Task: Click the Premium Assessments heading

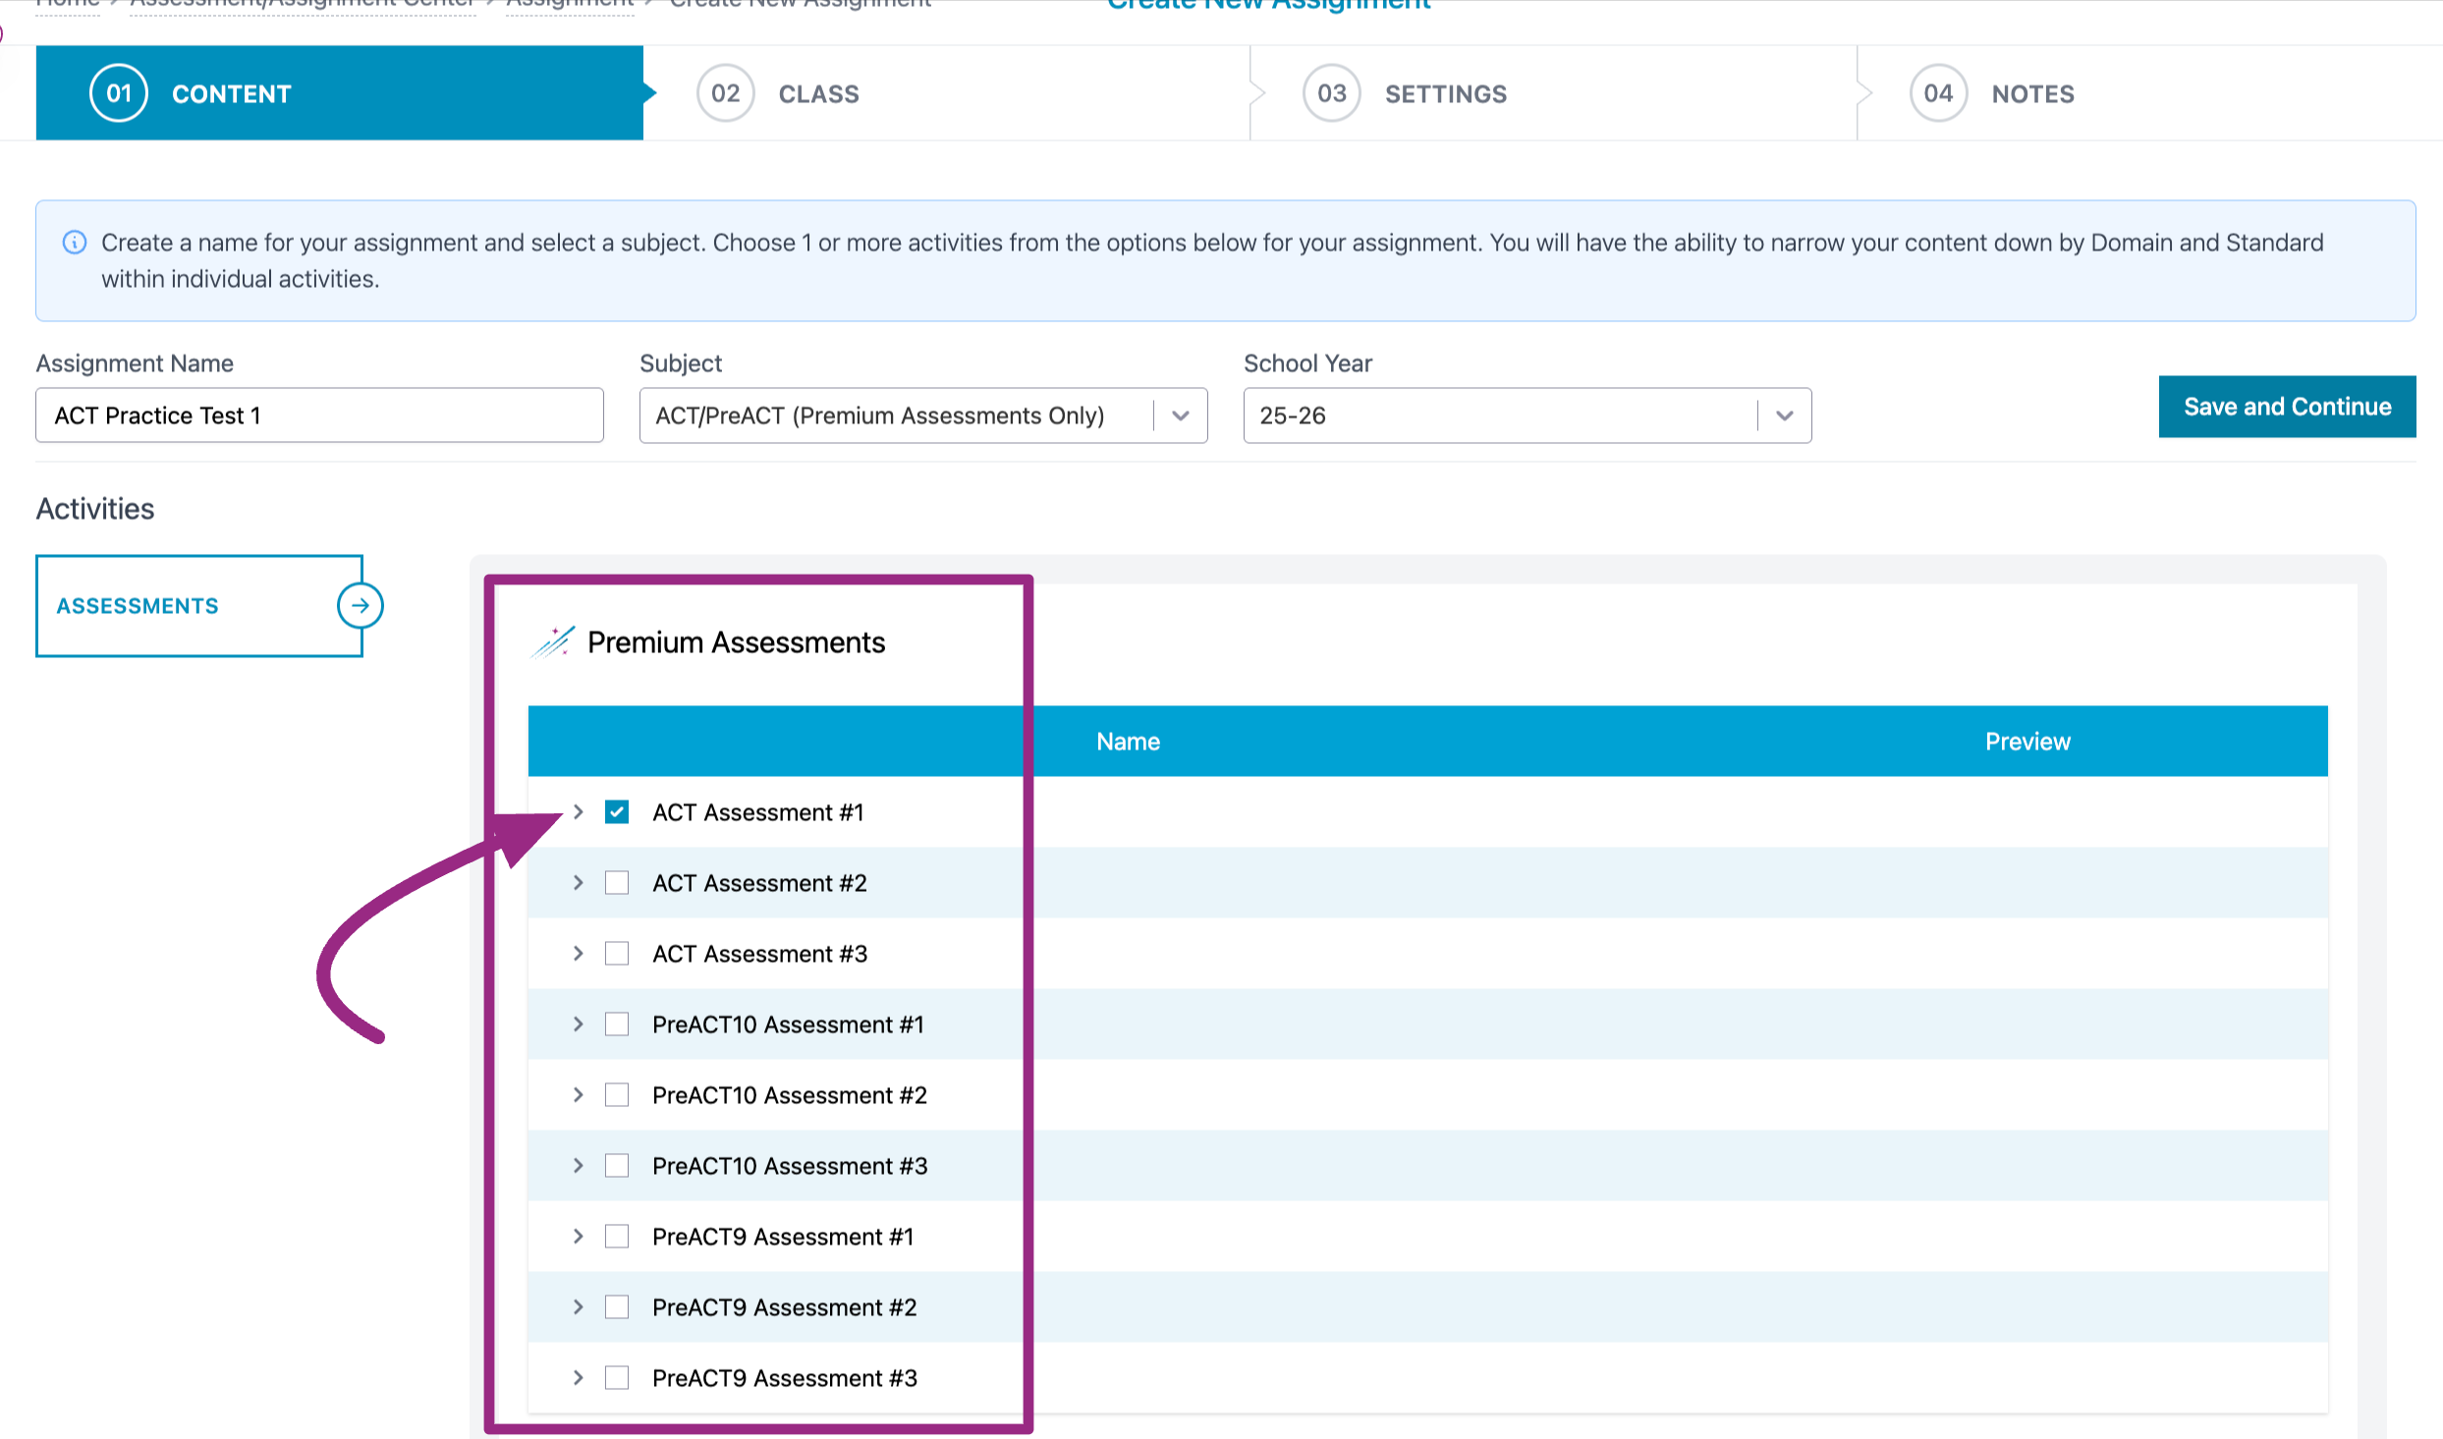Action: click(x=736, y=642)
